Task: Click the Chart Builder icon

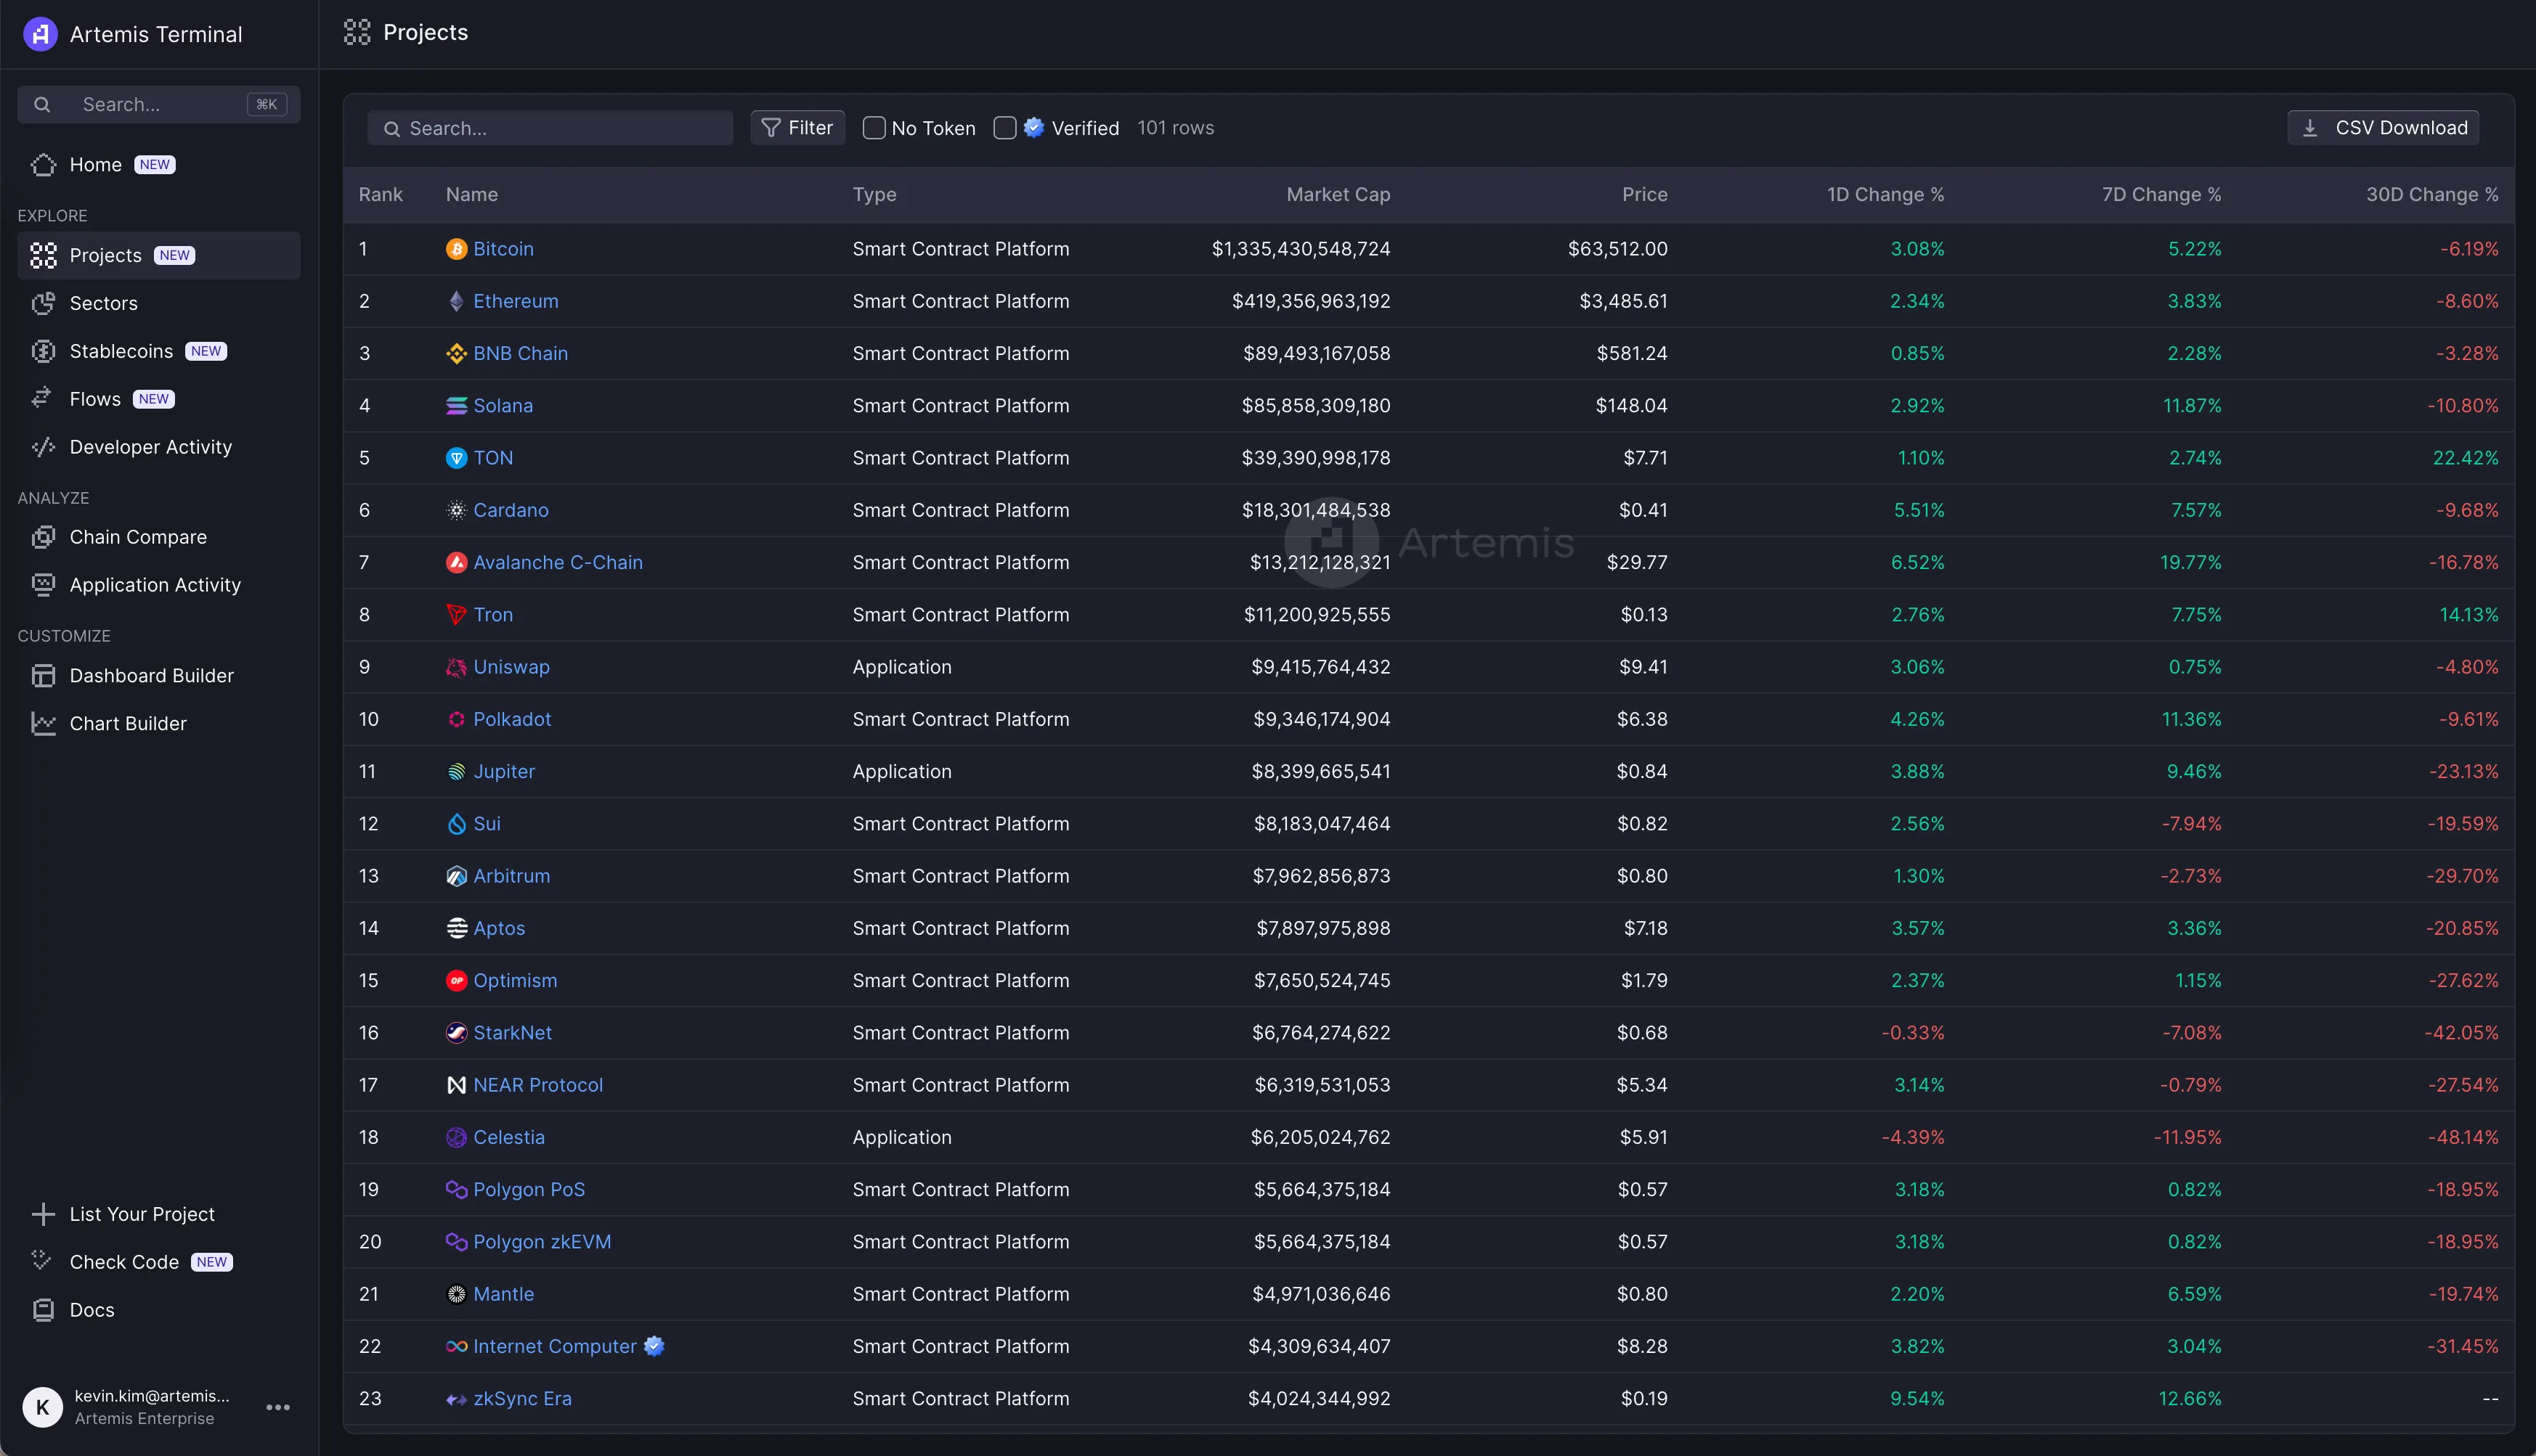Action: click(43, 723)
